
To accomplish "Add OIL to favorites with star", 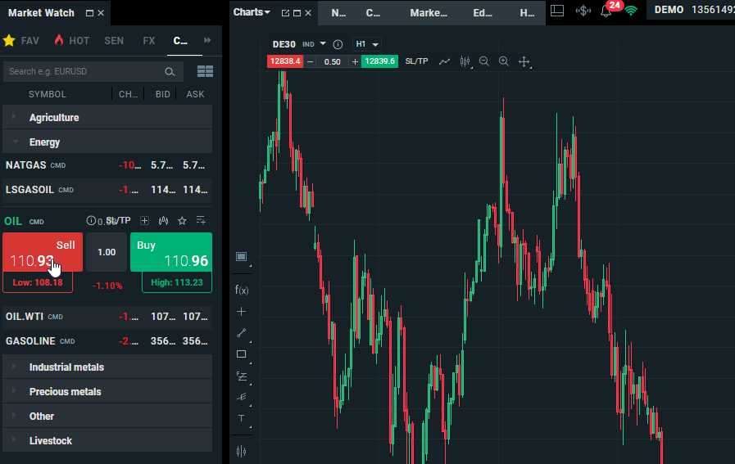I will (x=182, y=220).
